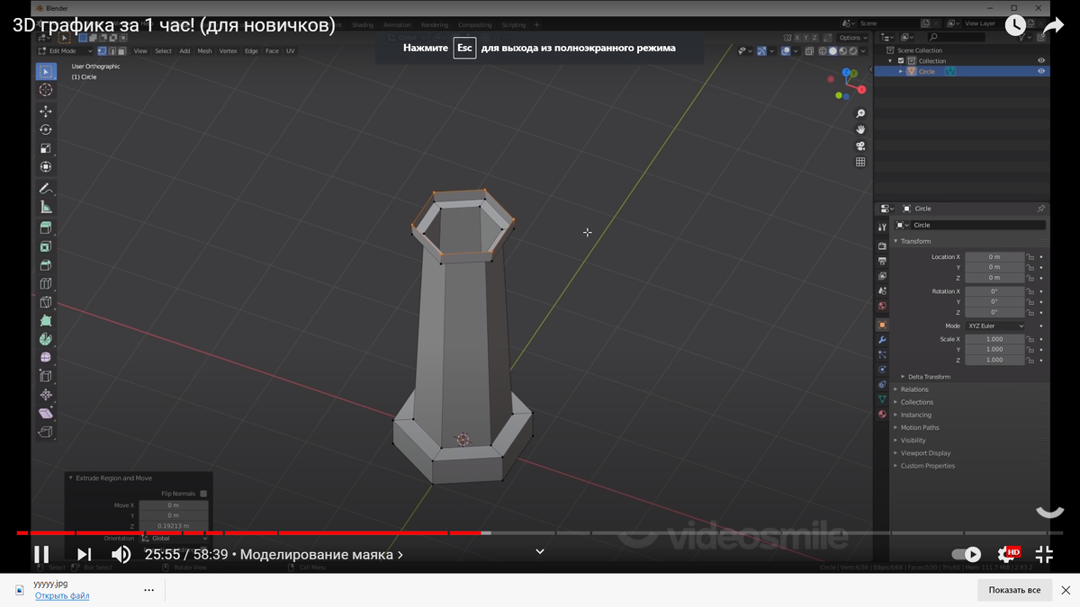Select the Move tool

[x=46, y=112]
